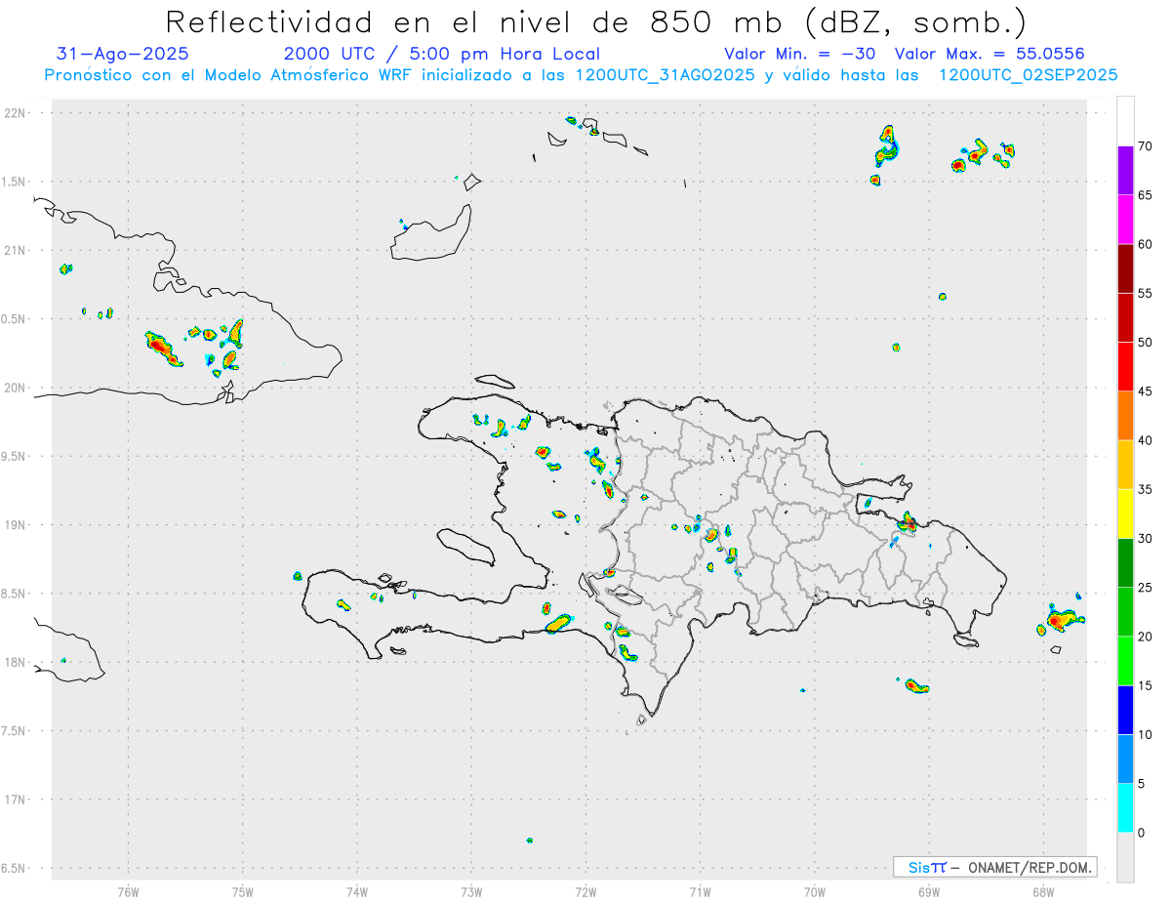Click the colorbar label '45'
Viewport: 1171px width, 905px height.
point(1146,391)
